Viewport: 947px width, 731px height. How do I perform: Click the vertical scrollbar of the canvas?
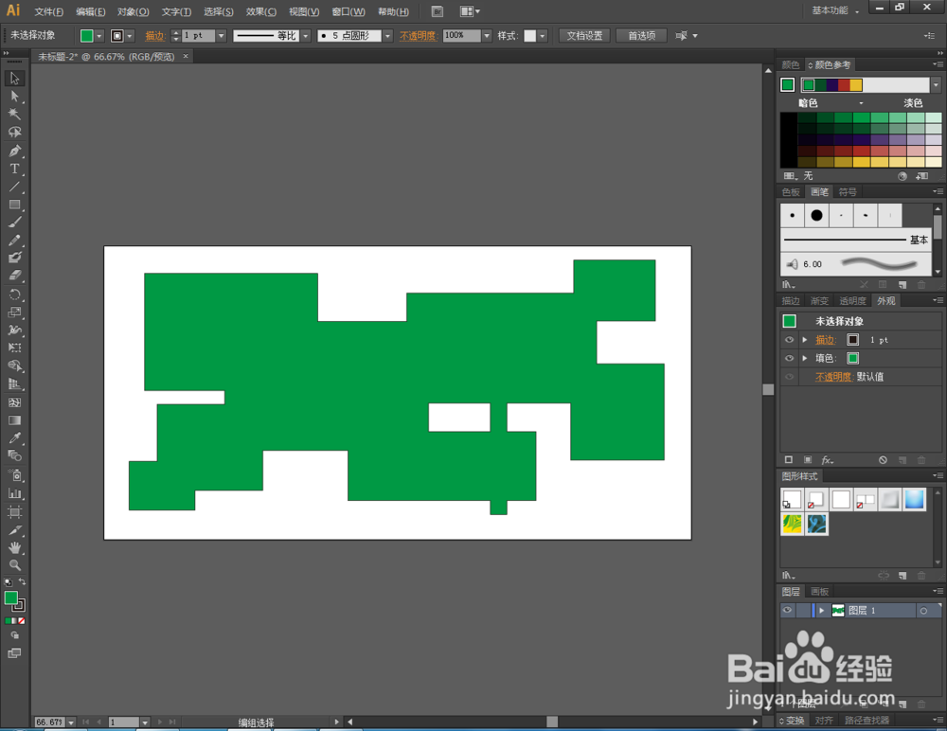(768, 390)
